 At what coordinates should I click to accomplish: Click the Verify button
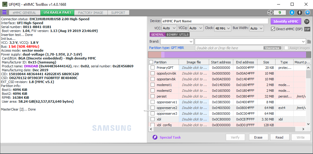(235, 137)
